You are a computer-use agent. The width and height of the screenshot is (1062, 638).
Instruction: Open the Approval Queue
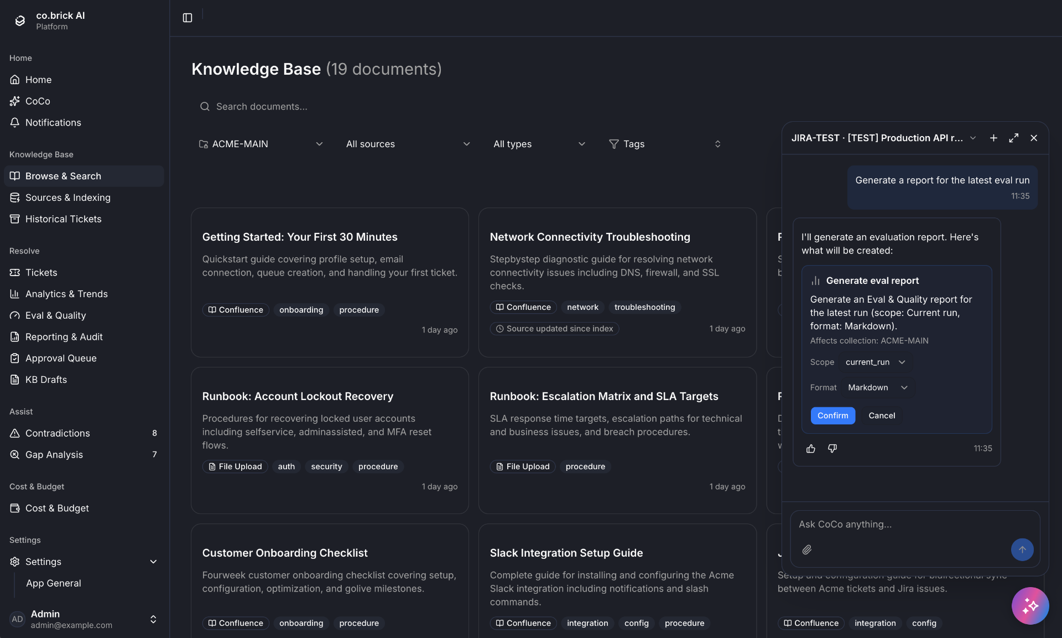tap(84, 358)
